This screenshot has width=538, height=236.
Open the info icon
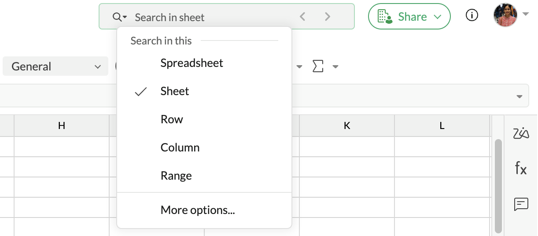tap(472, 16)
